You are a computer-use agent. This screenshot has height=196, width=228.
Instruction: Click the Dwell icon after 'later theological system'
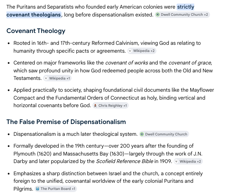142,134
